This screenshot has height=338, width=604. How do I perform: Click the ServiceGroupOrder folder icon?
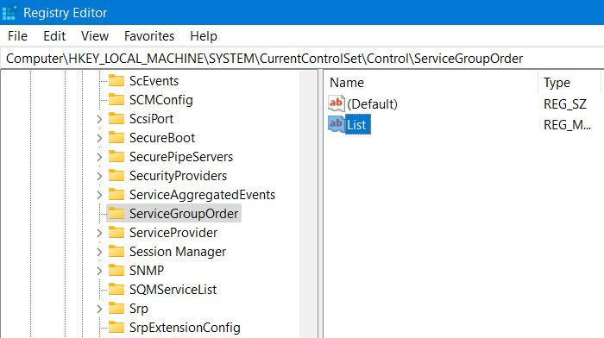pyautogui.click(x=116, y=213)
